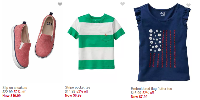200x100 pixels.
Task: Open the navy flag tee product image
Action: (162, 42)
